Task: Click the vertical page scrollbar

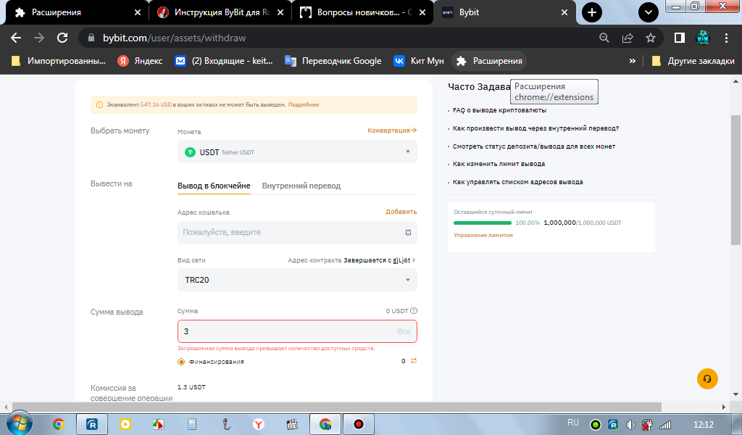Action: pos(736,180)
